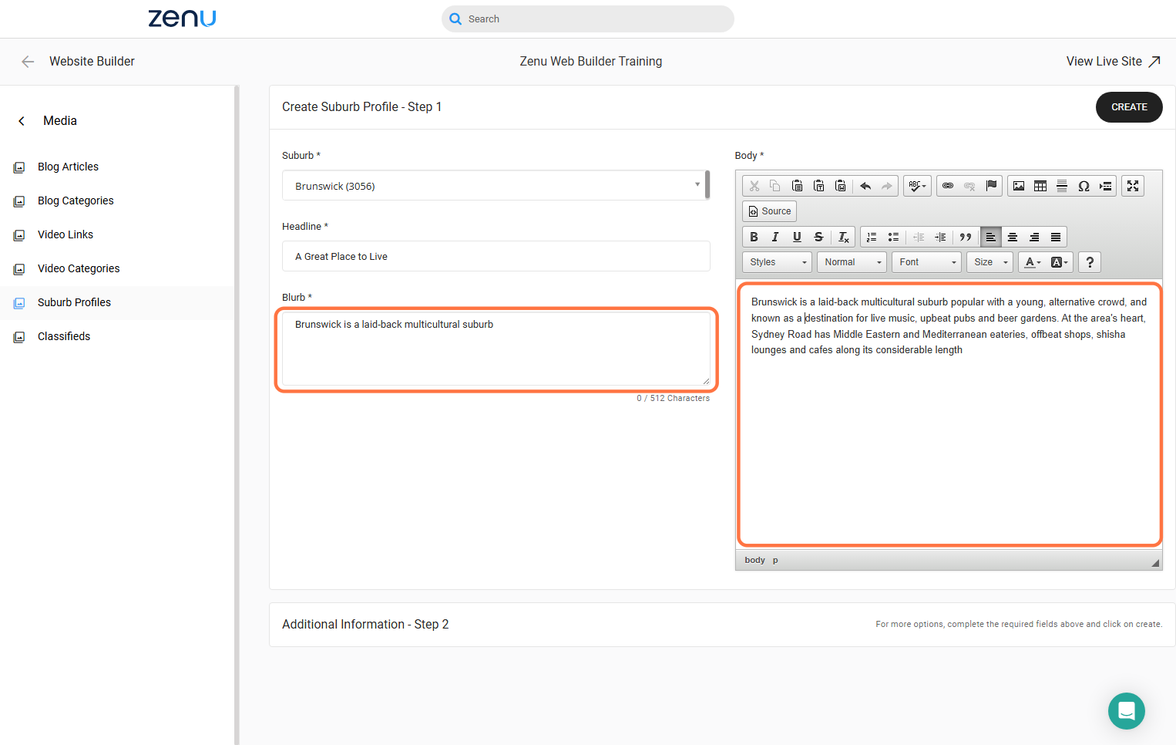The image size is (1176, 745).
Task: Open Suburb Profiles in sidebar
Action: pyautogui.click(x=74, y=302)
